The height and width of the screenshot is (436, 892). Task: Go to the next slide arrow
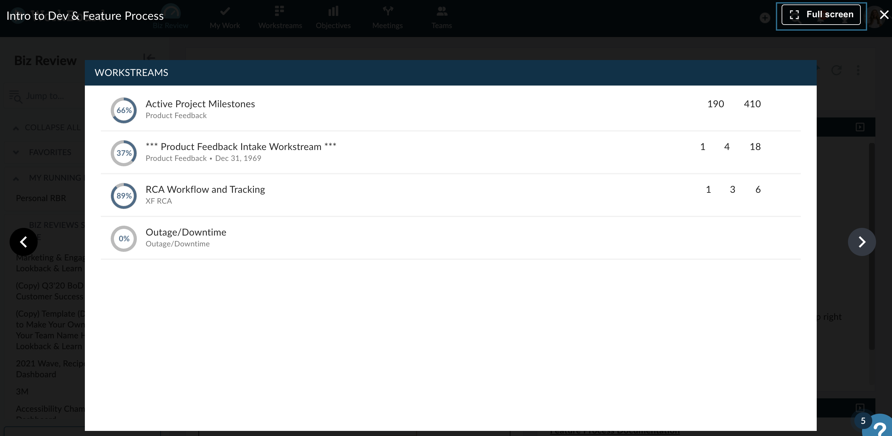(861, 242)
